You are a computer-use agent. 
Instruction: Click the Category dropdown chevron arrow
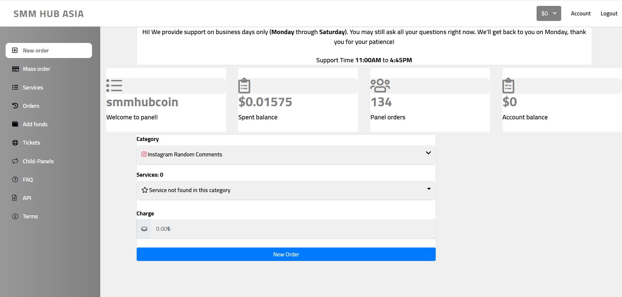tap(428, 153)
